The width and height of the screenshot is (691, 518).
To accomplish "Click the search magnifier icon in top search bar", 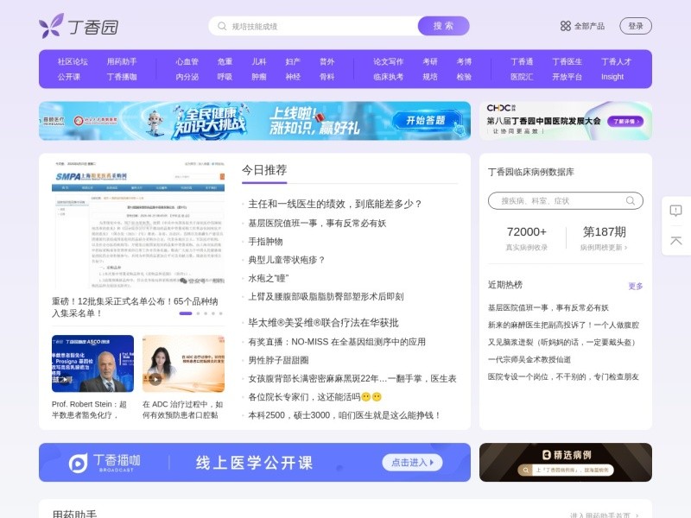I will click(222, 27).
